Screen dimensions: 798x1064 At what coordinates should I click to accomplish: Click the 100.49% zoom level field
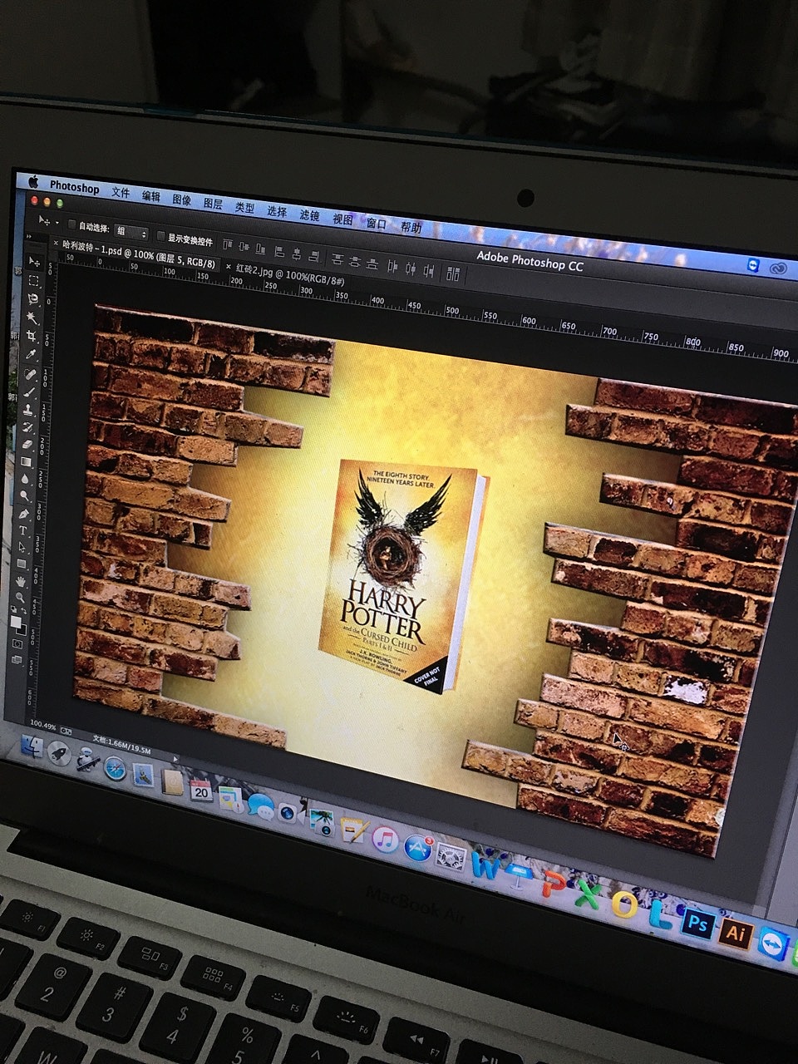click(43, 726)
